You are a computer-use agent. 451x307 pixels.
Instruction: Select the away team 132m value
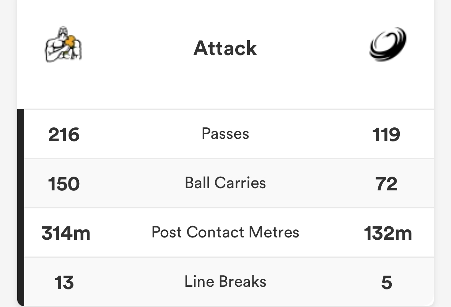coord(388,233)
